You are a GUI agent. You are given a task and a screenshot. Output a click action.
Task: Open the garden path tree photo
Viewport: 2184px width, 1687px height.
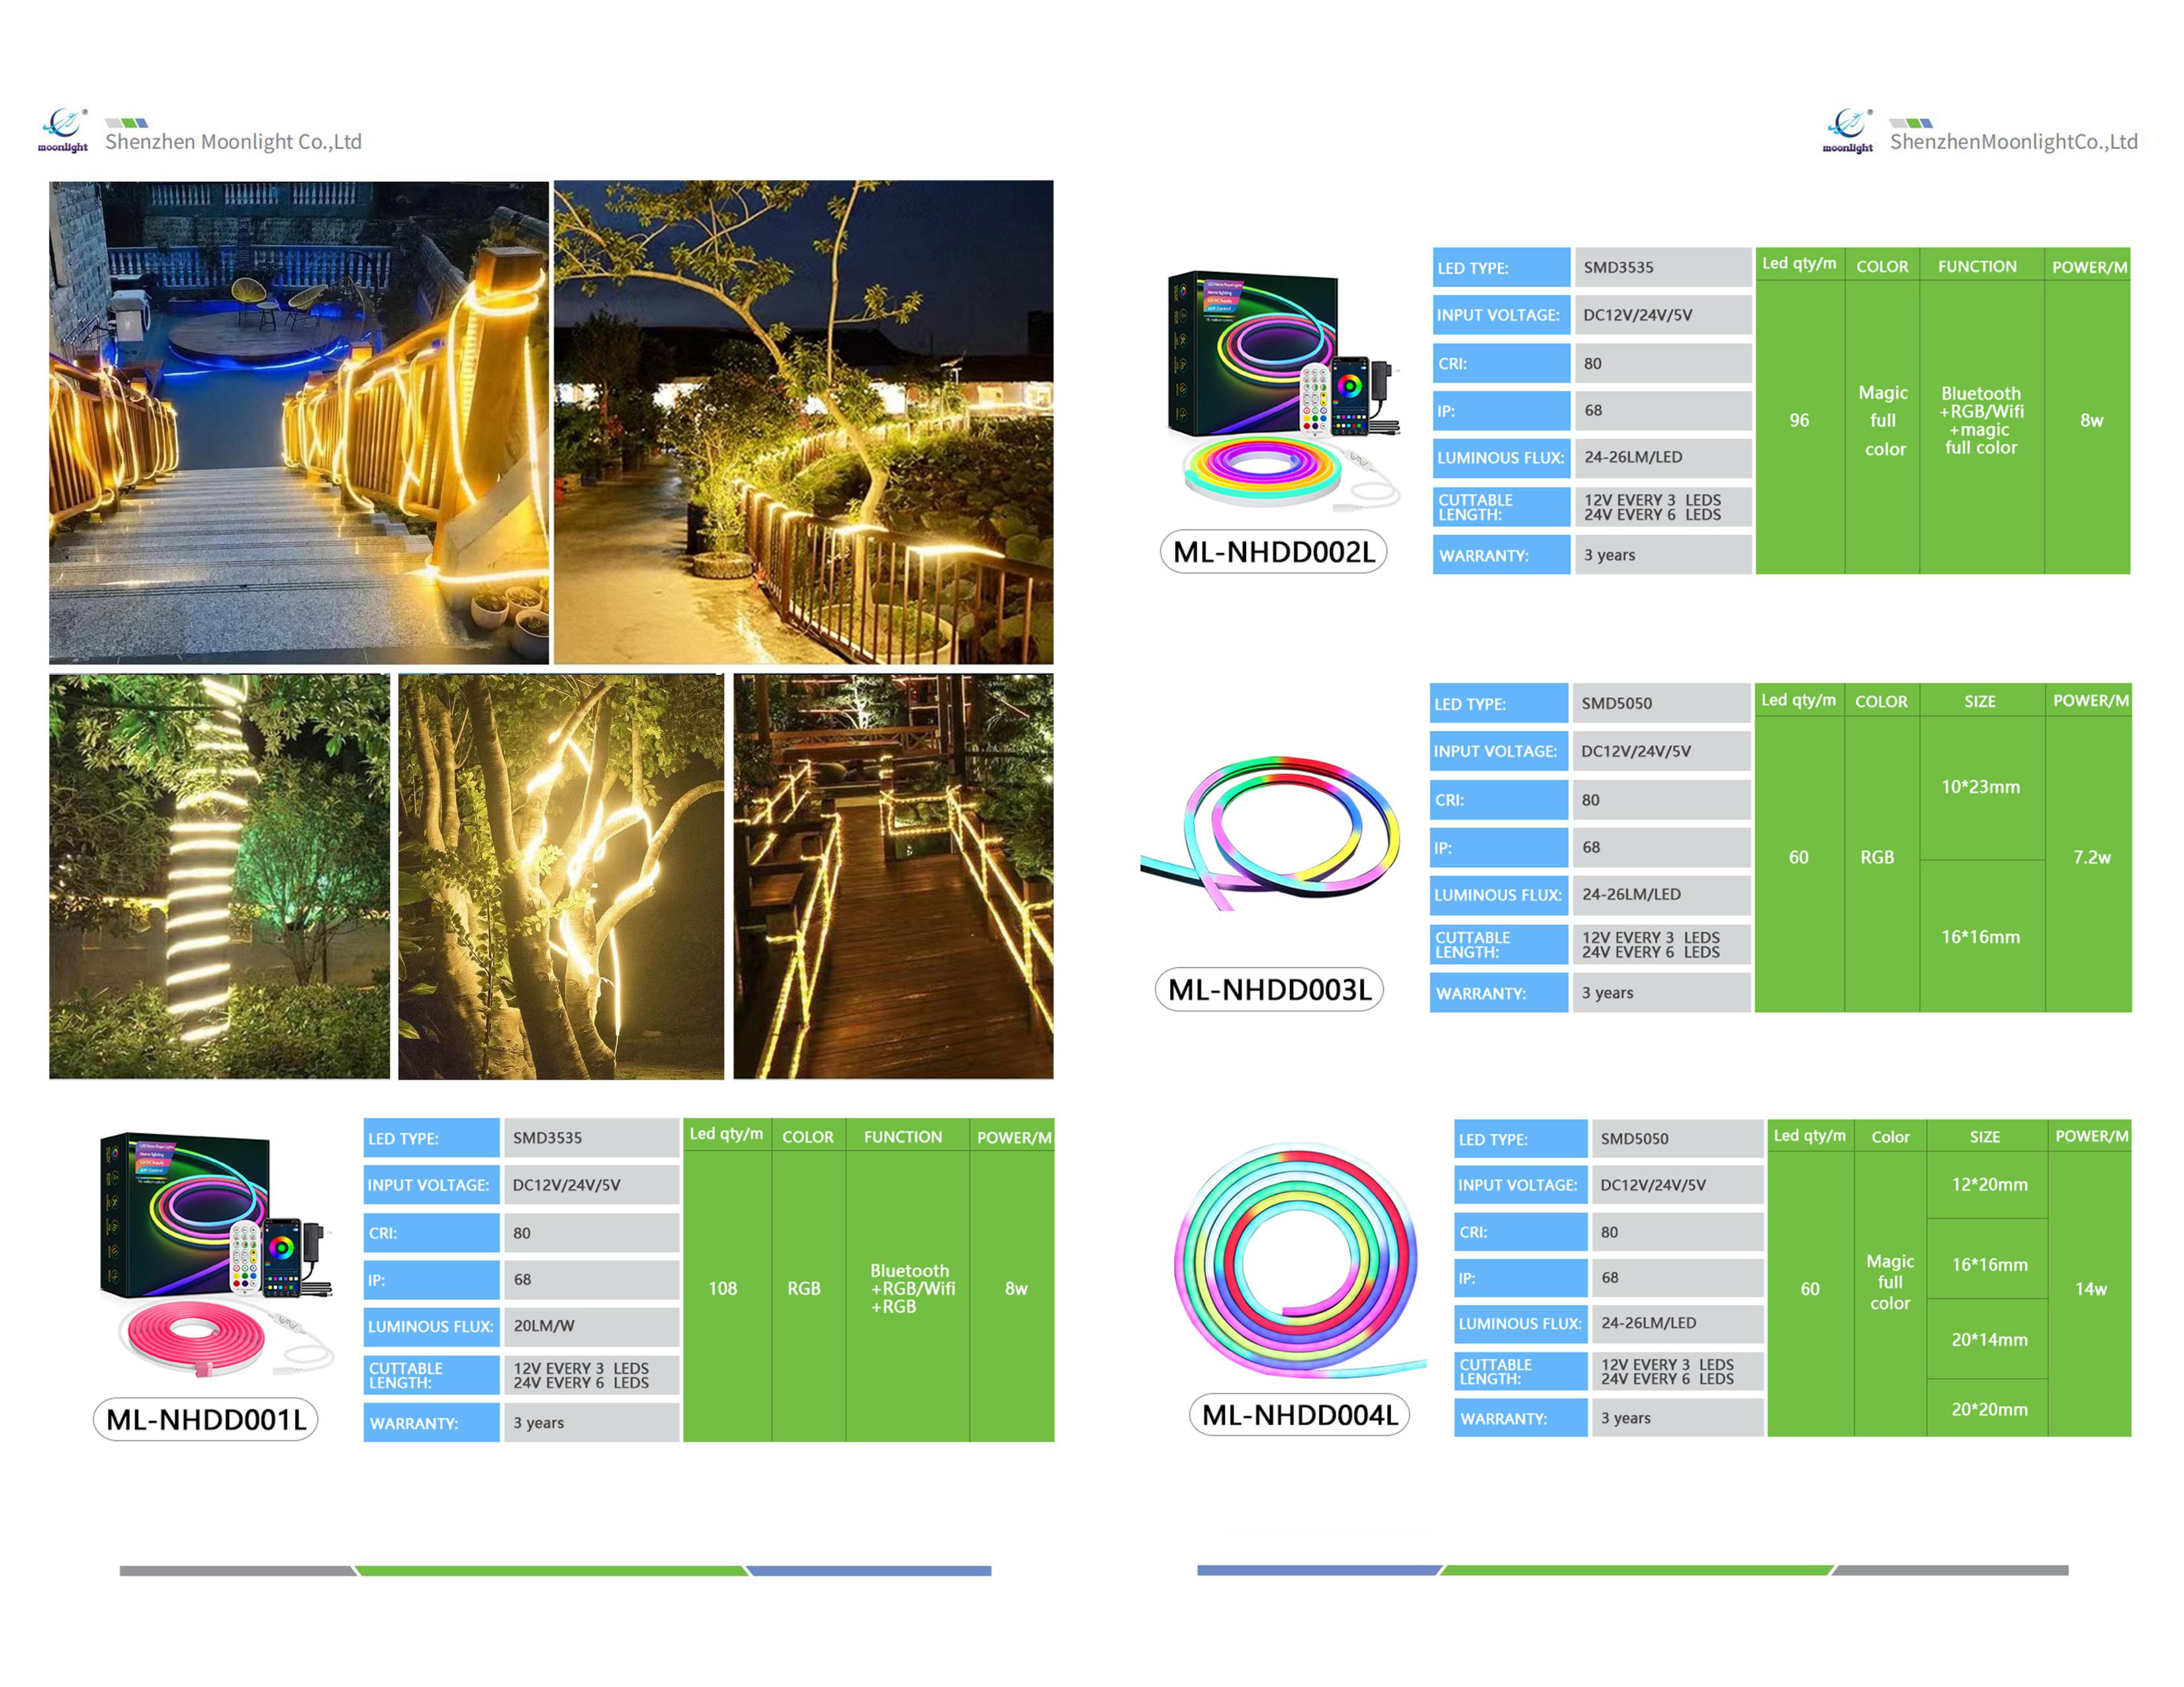(803, 422)
